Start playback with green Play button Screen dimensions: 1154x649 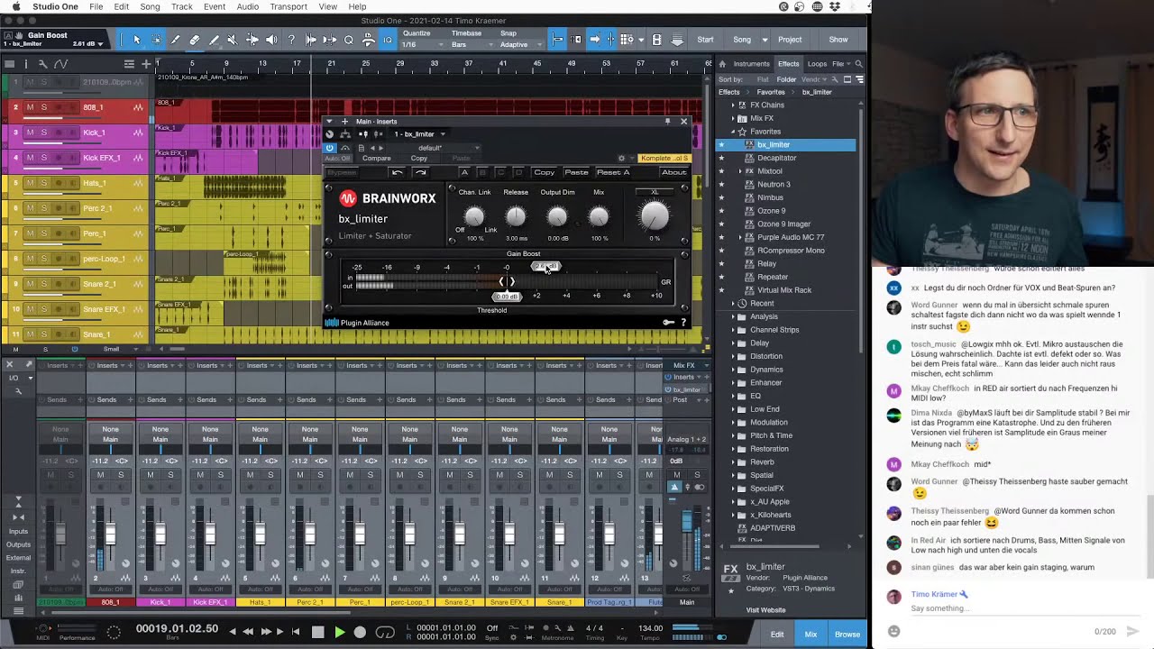[339, 632]
